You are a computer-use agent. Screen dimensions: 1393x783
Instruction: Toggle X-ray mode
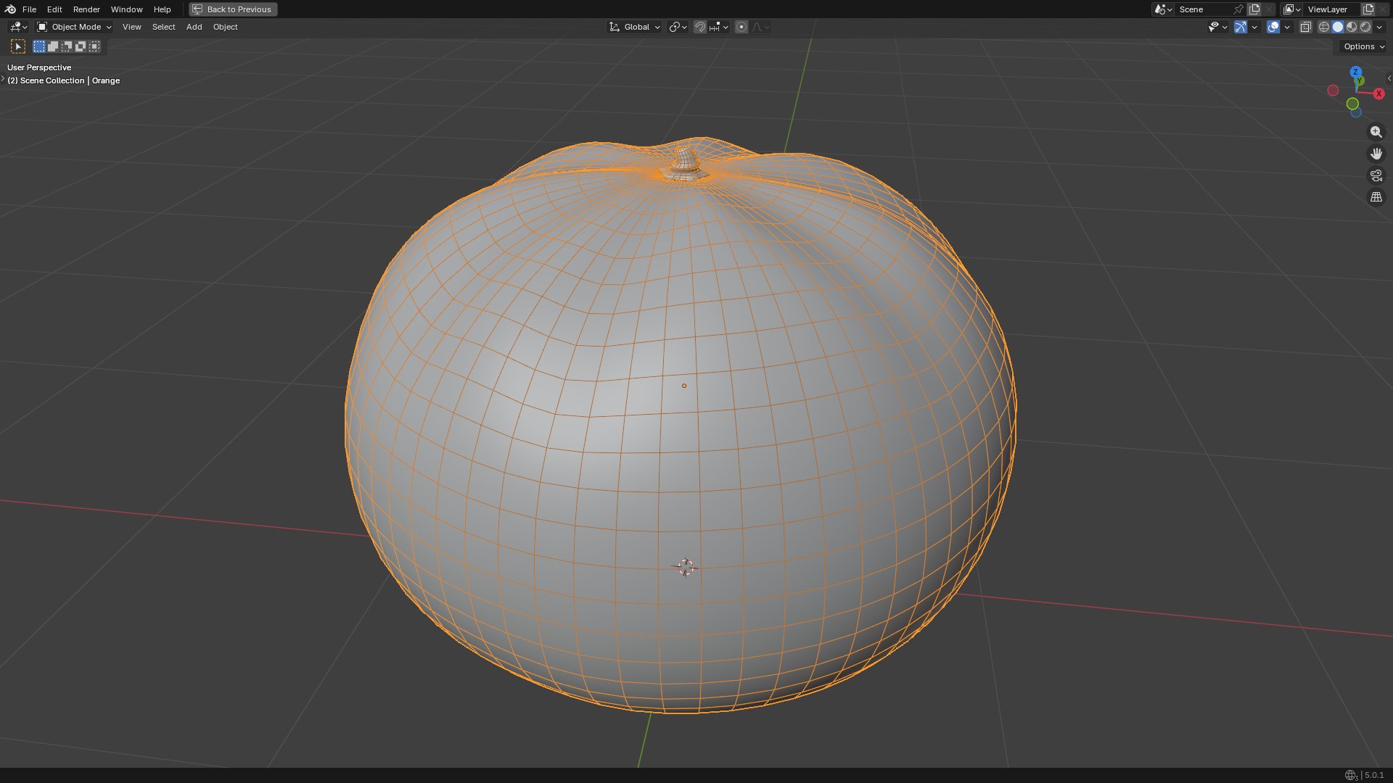(x=1305, y=27)
